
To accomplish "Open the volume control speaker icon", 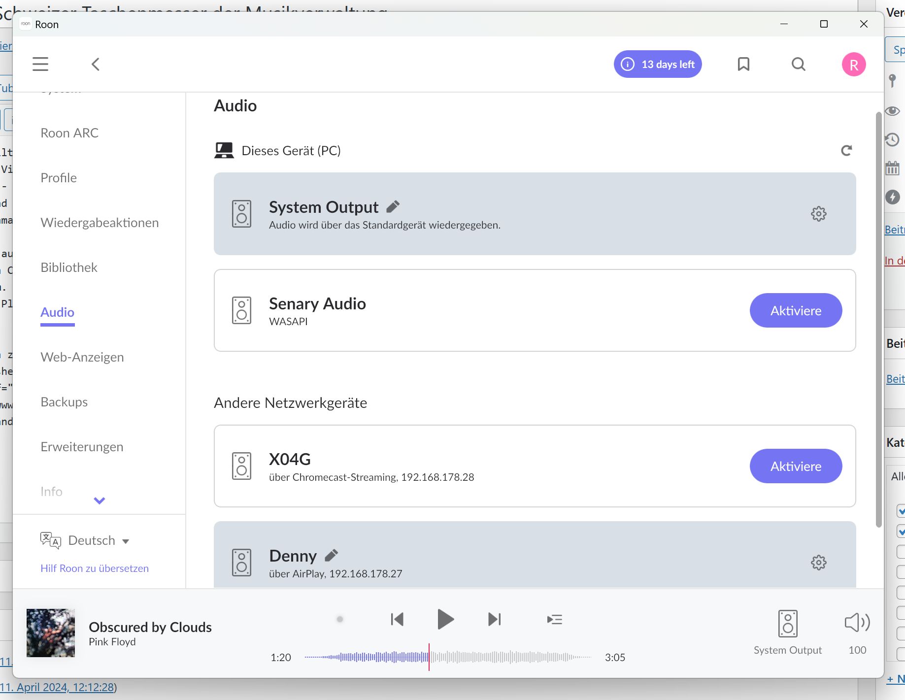I will 857,623.
